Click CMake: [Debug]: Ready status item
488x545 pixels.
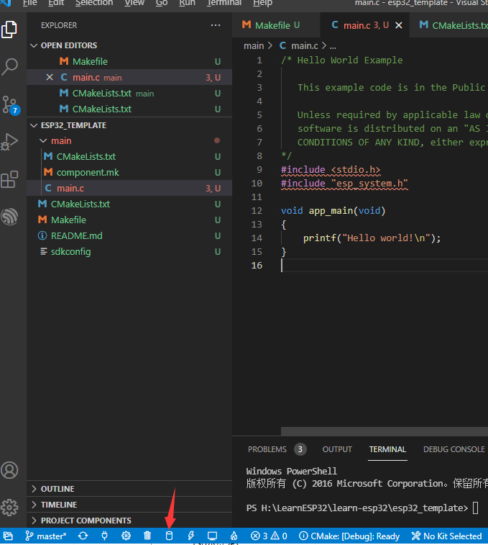(349, 536)
